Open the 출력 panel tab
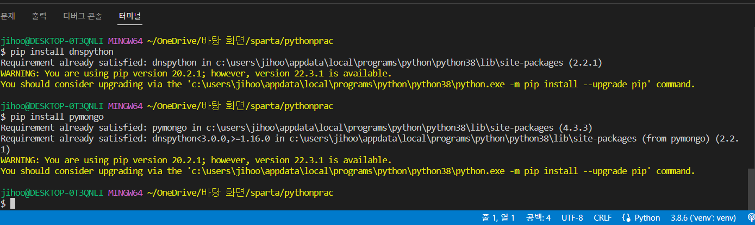The image size is (755, 225). click(x=39, y=16)
